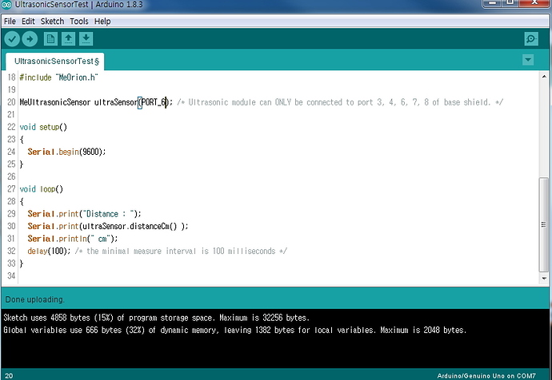Click Serial.begin(9600) line

pyautogui.click(x=66, y=152)
